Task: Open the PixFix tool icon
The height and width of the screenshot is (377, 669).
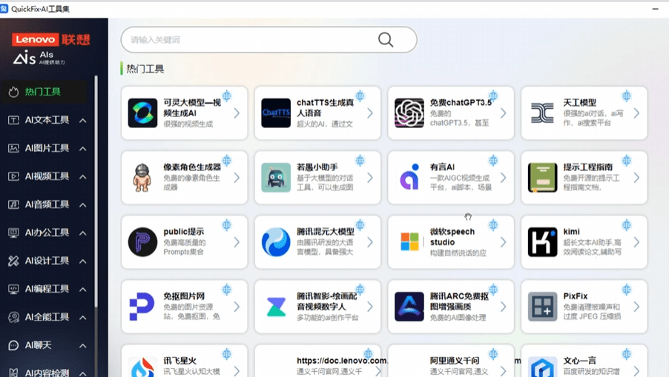Action: click(542, 307)
